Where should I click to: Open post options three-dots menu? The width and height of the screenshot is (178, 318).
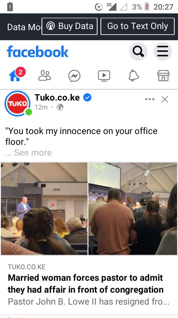[x=150, y=99]
